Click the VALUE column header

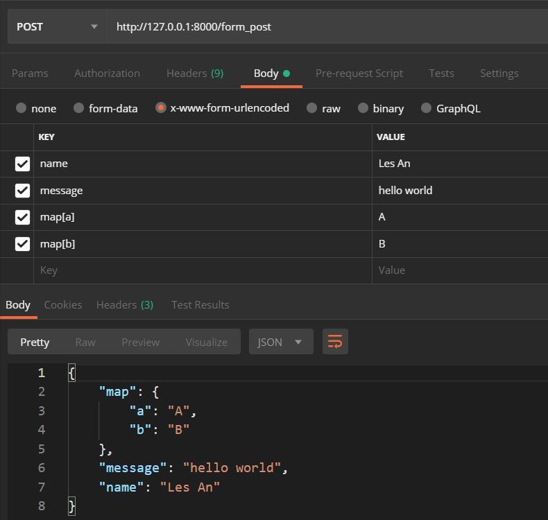click(391, 137)
